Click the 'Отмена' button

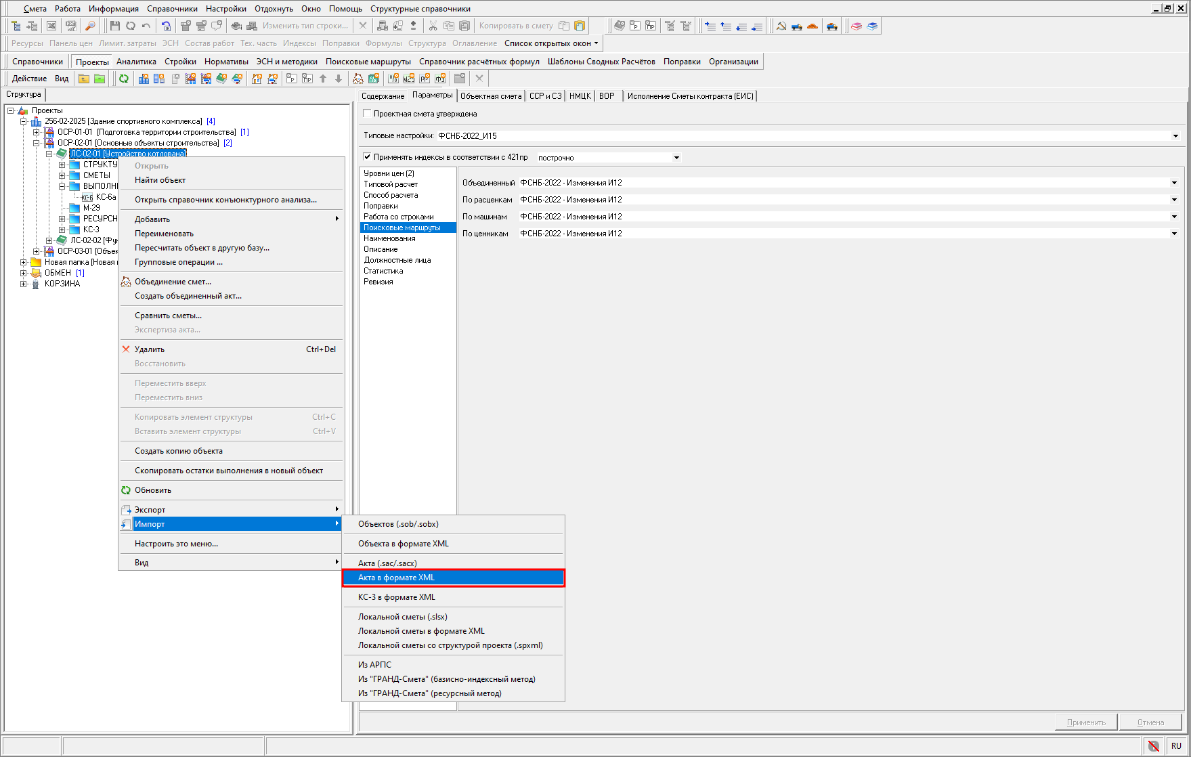(1150, 722)
